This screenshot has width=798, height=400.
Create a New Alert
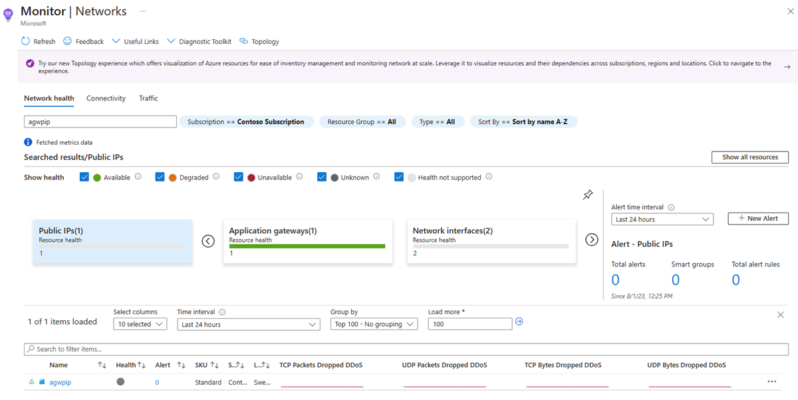(757, 218)
